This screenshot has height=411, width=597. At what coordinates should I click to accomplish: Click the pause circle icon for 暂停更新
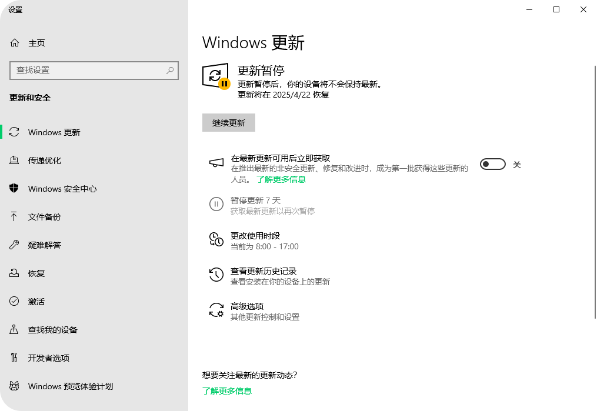point(216,204)
